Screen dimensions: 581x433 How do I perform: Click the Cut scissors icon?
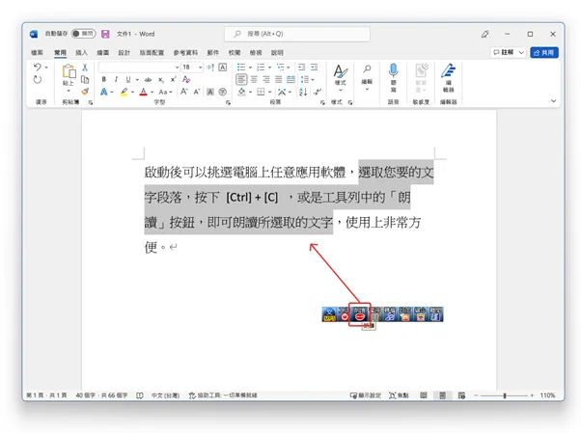85,68
